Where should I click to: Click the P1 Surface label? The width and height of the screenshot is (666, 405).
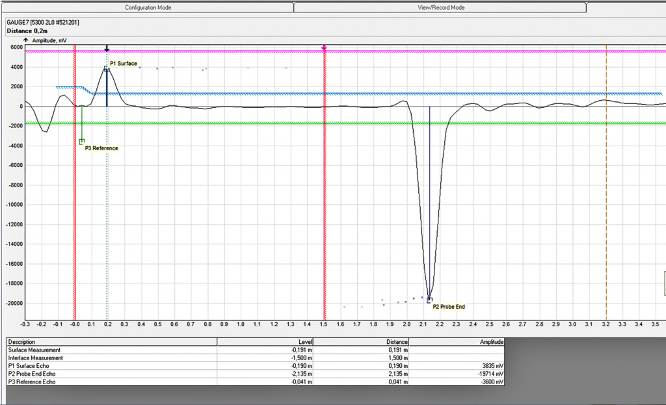click(124, 63)
